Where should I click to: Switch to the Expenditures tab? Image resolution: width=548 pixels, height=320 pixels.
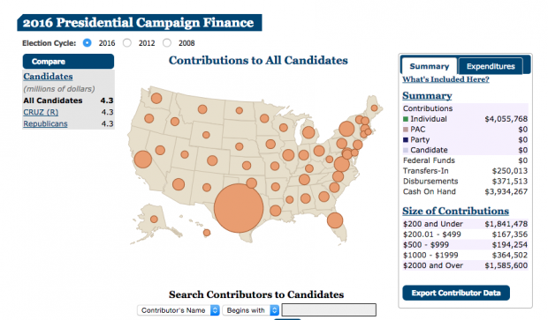click(491, 66)
